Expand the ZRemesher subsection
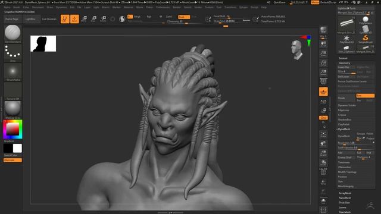The image size is (381, 214). coord(344,167)
